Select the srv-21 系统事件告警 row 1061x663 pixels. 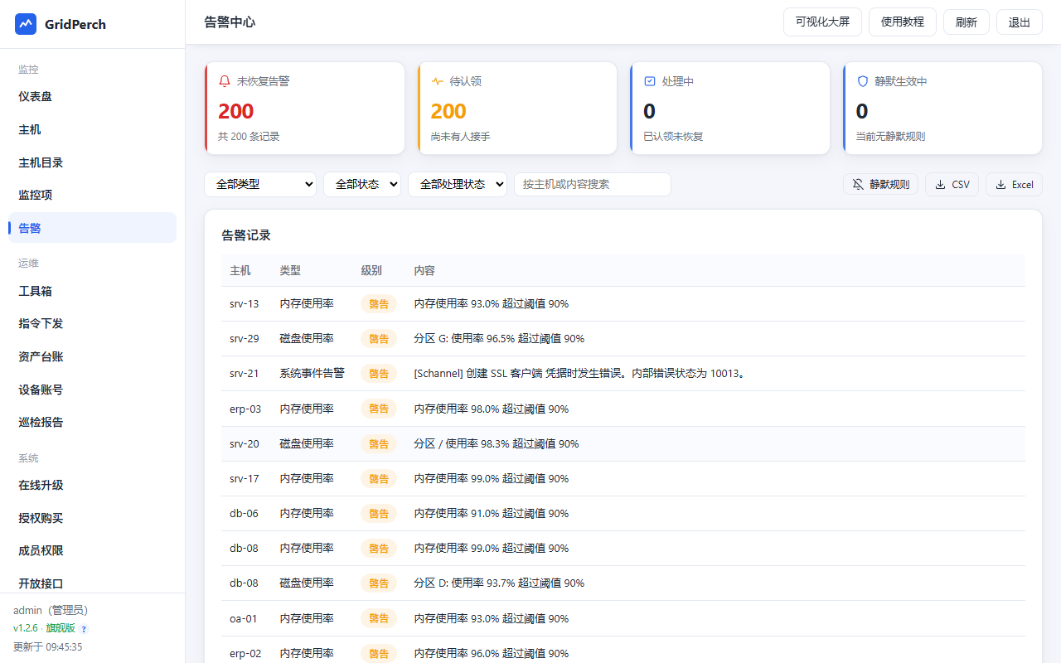623,374
